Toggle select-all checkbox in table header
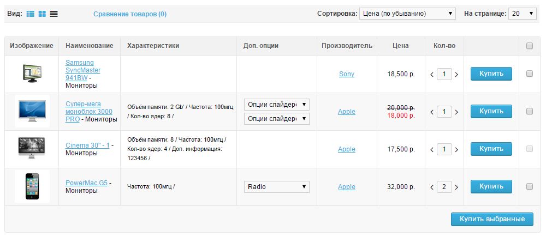The image size is (546, 237). tap(529, 46)
